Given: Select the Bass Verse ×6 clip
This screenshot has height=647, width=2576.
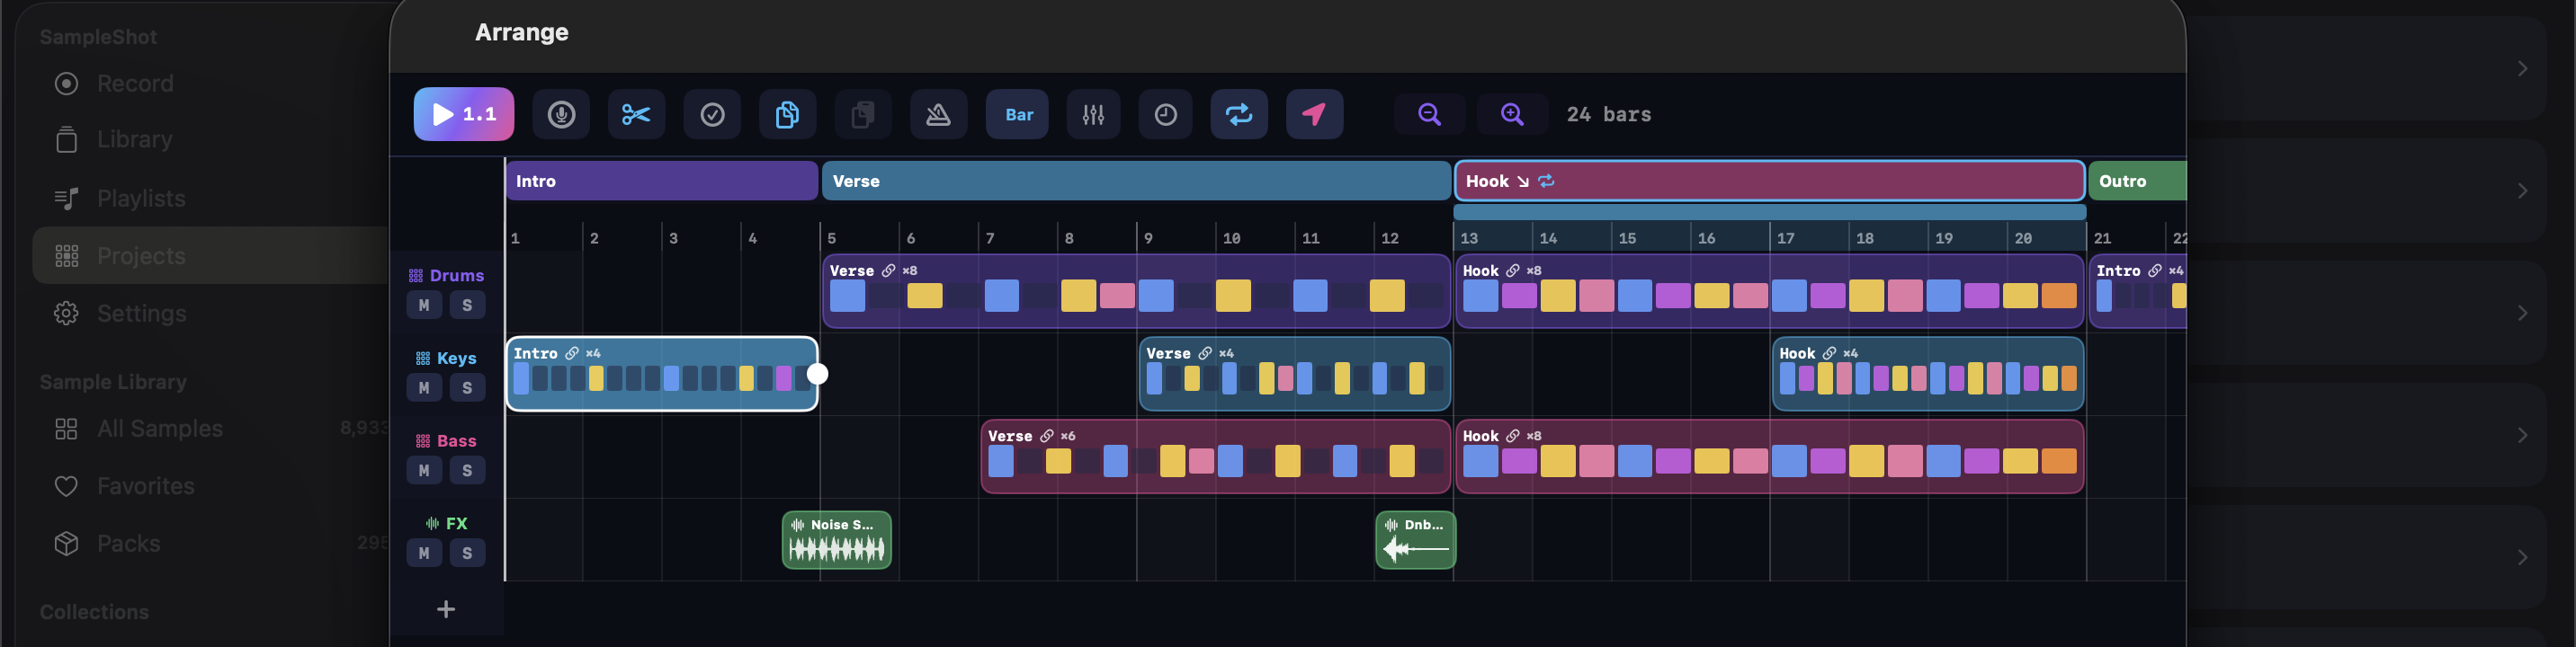Looking at the screenshot, I should [x=1215, y=456].
